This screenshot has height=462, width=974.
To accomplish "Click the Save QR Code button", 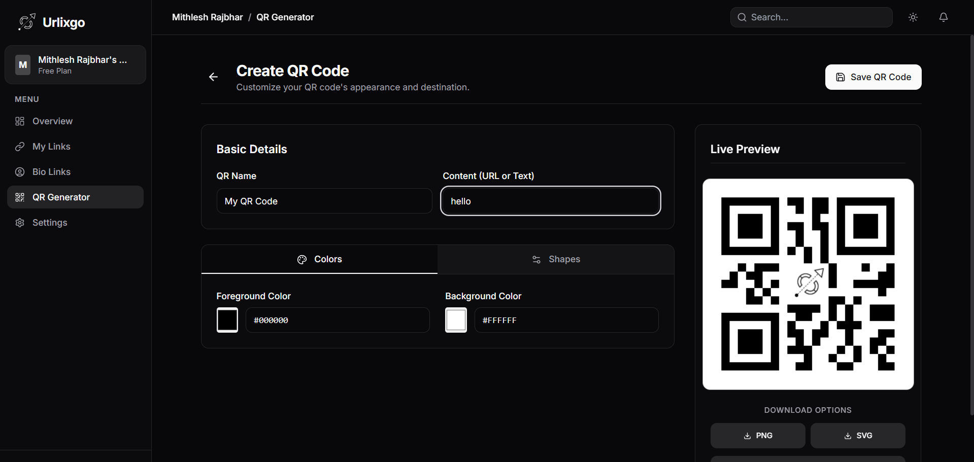I will point(873,77).
